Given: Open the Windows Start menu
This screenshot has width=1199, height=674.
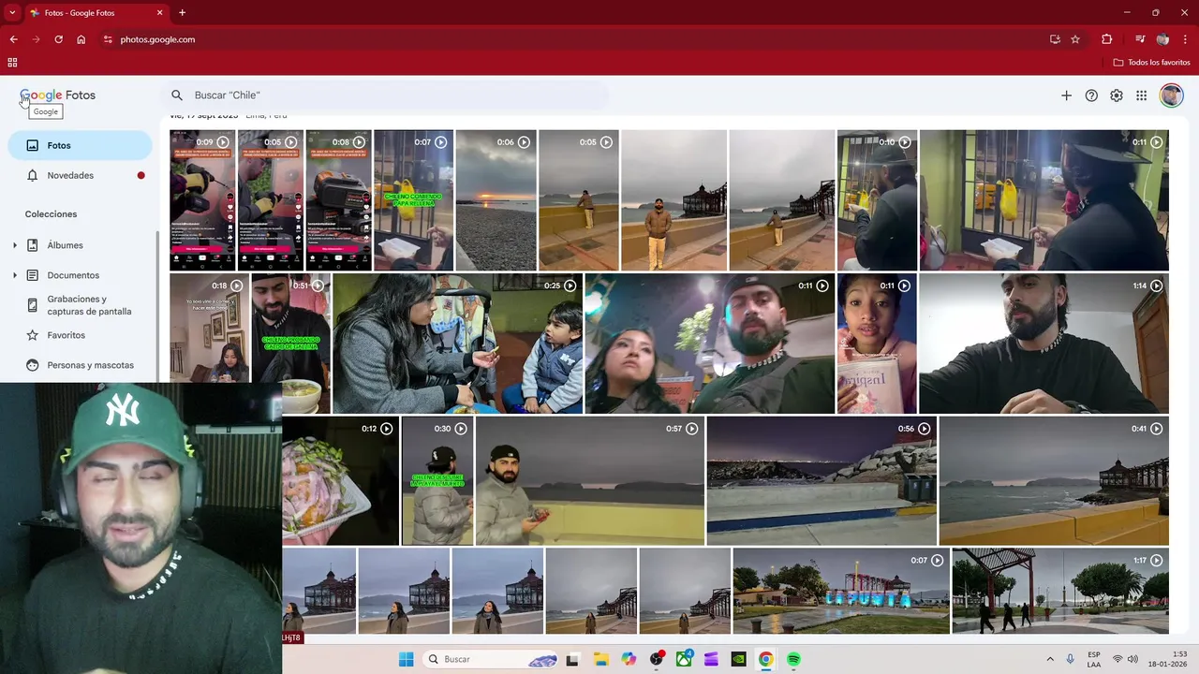Looking at the screenshot, I should tap(406, 659).
